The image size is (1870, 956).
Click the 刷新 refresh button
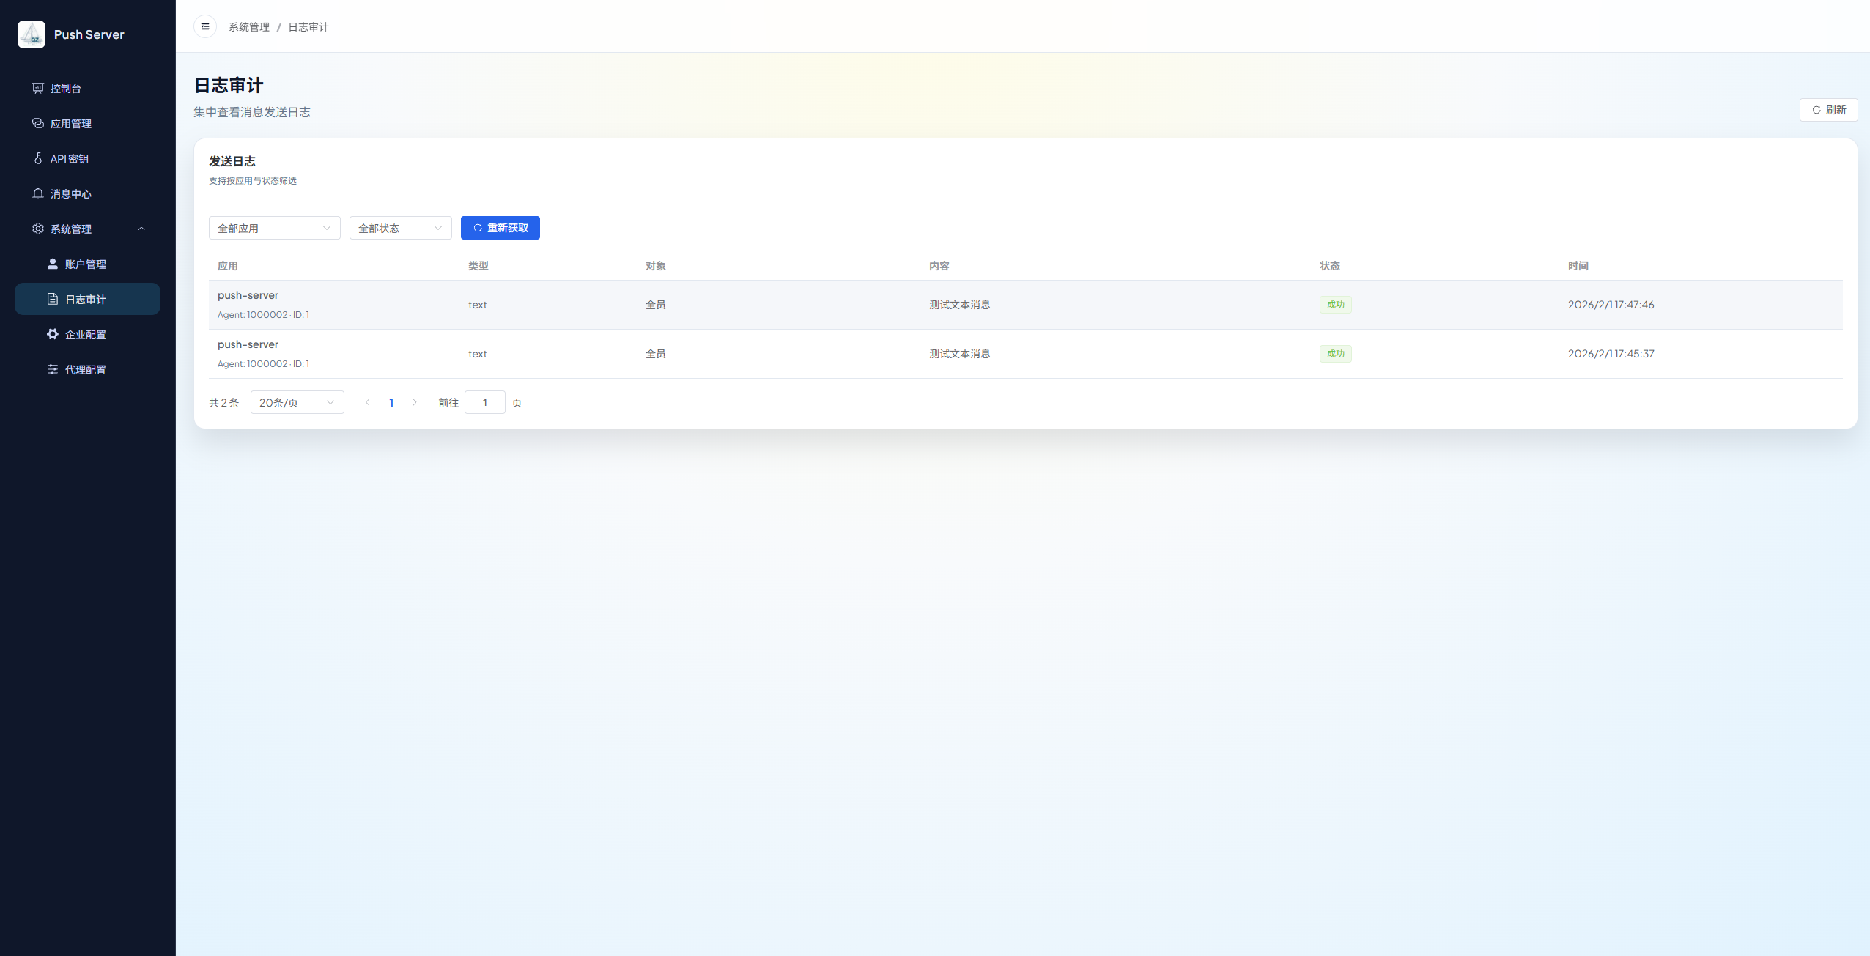click(1828, 110)
